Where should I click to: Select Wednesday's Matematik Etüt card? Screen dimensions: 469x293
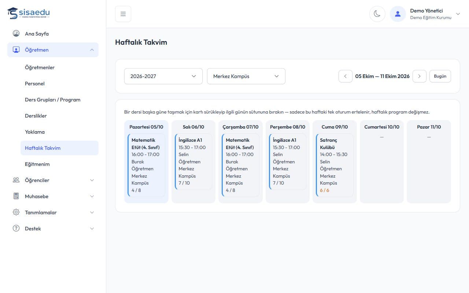[x=240, y=165]
